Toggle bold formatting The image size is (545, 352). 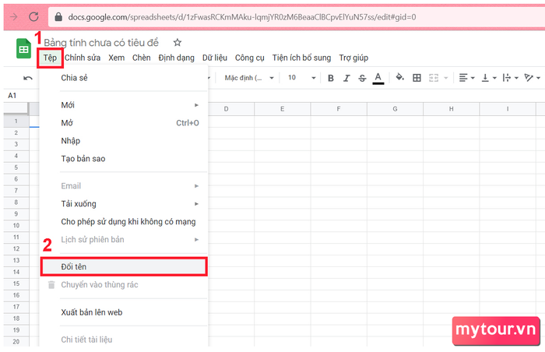tap(331, 78)
